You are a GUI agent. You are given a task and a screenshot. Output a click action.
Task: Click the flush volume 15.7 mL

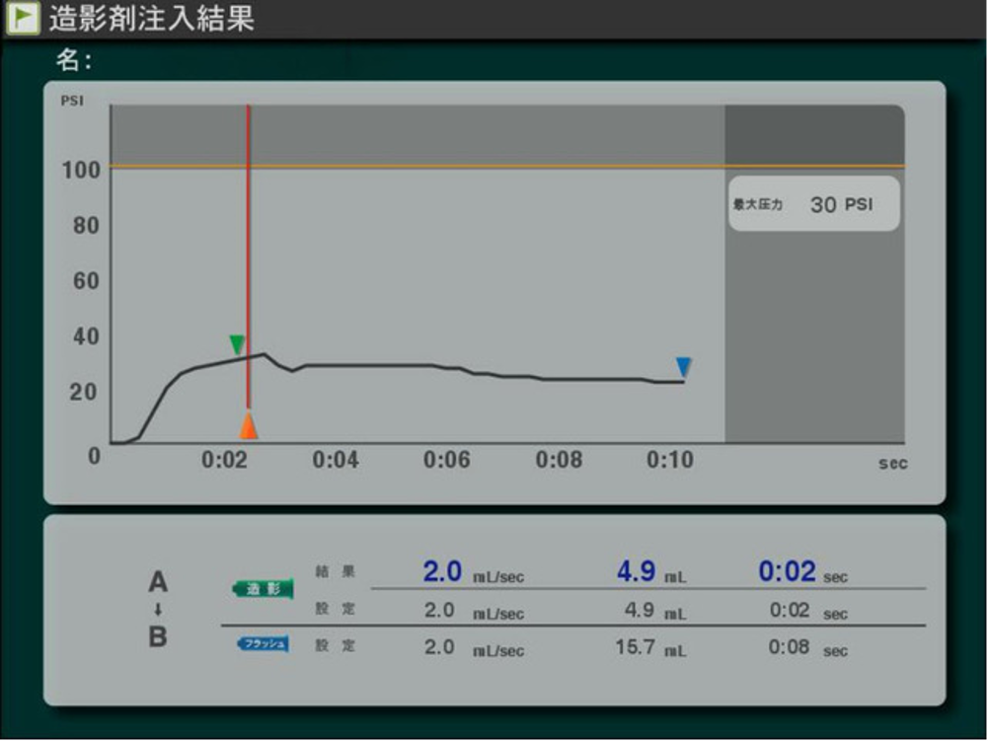650,647
